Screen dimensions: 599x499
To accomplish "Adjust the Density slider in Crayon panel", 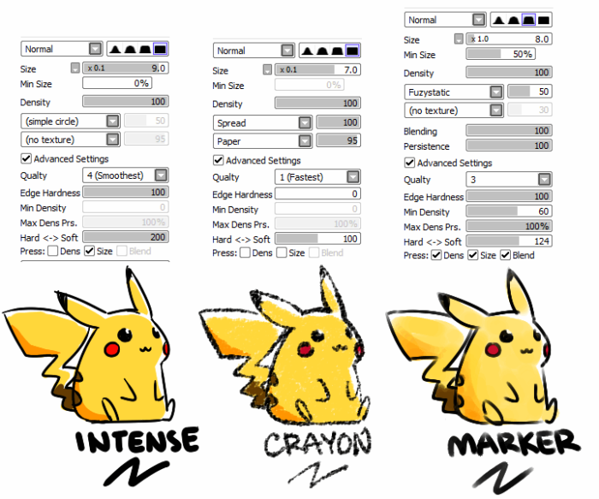I will click(x=317, y=103).
